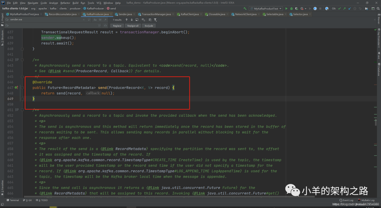Viewport: 381px width, 208px height.
Task: Click the Debug bug icon
Action: tap(291, 8)
